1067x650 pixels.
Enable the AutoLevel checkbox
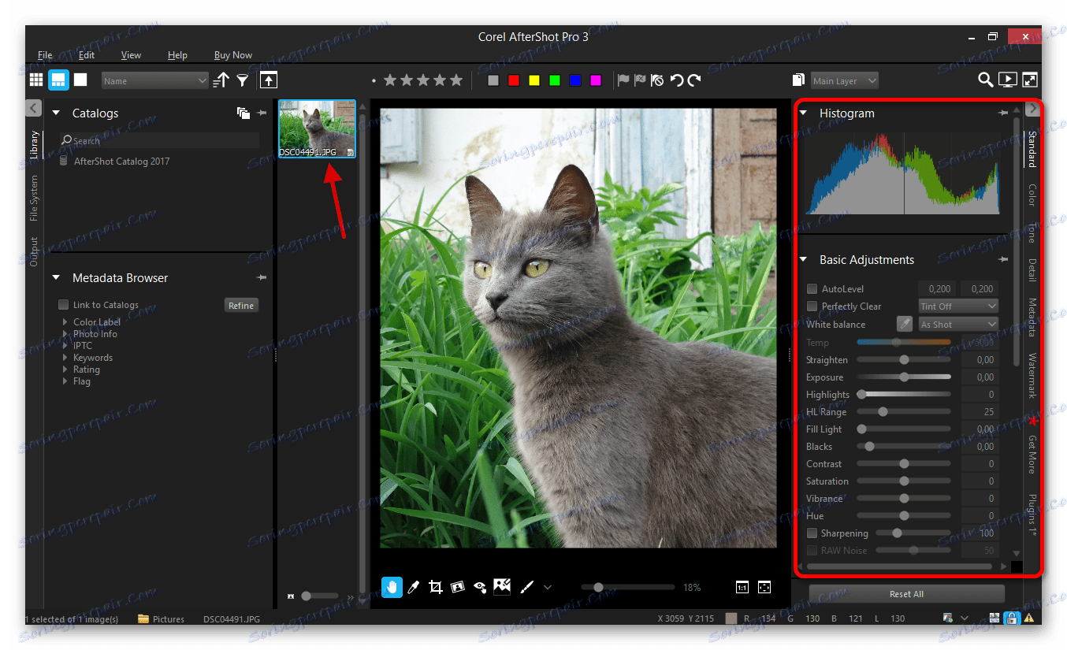point(812,289)
